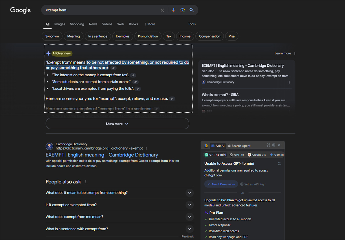Select GPT-4o mini model
Image resolution: width=345 pixels, height=240 pixels.
[215, 155]
